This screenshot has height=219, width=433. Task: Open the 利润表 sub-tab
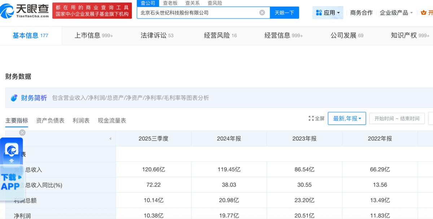[81, 120]
